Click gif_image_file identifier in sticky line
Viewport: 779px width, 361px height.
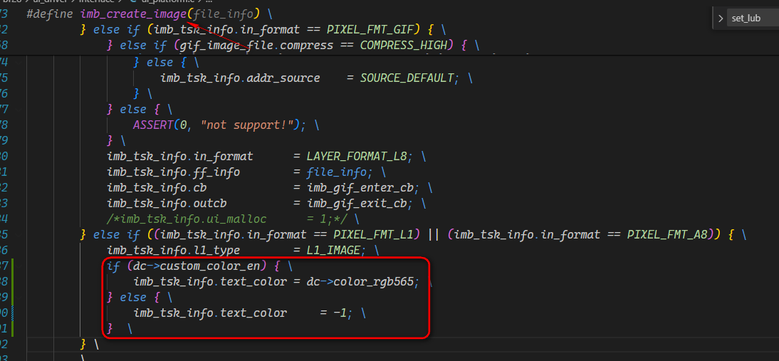coord(226,46)
